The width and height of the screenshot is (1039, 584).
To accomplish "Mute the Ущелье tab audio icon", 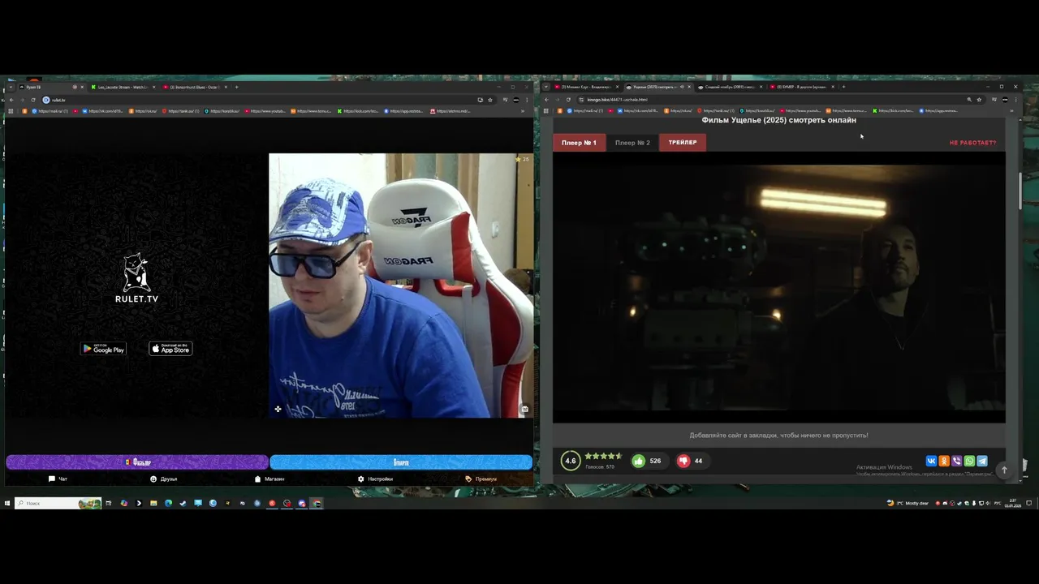I will pos(681,87).
